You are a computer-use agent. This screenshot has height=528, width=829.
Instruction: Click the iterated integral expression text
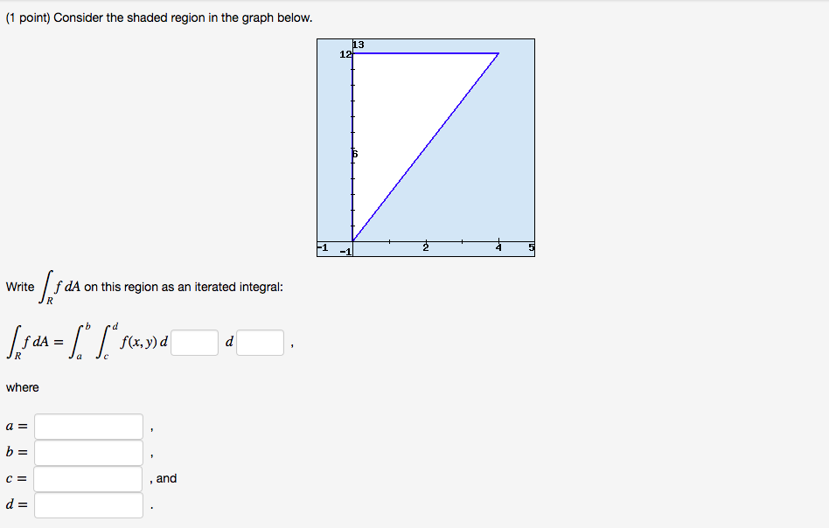tap(87, 339)
